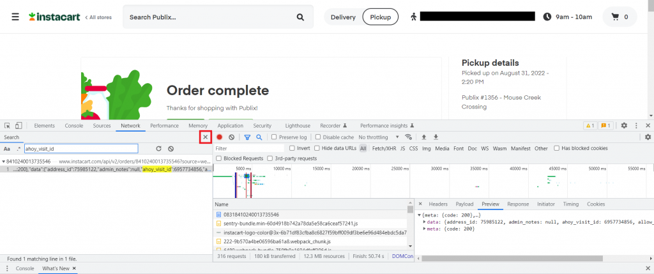654x274 pixels.
Task: Click the walking person pickup icon
Action: point(414,17)
